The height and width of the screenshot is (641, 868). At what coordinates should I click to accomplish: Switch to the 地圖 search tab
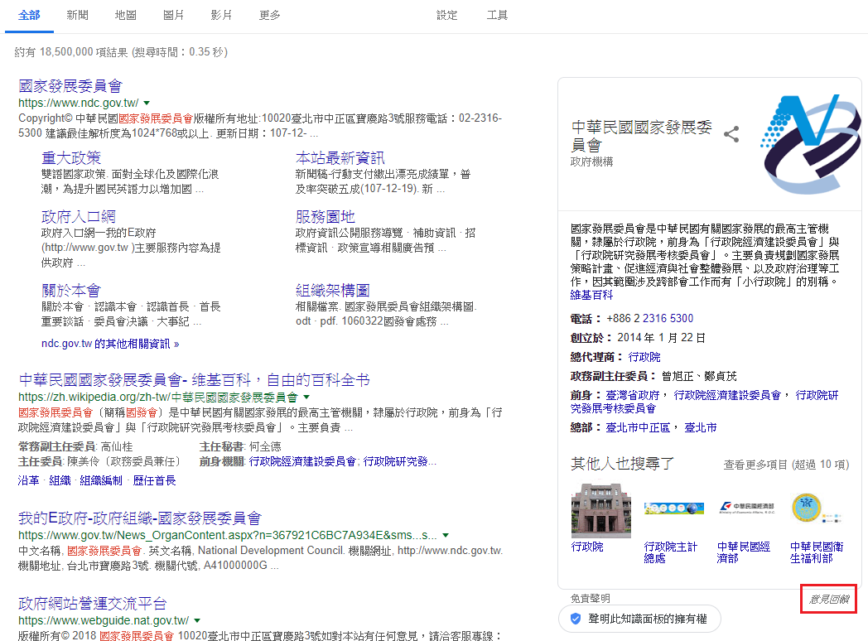(126, 15)
